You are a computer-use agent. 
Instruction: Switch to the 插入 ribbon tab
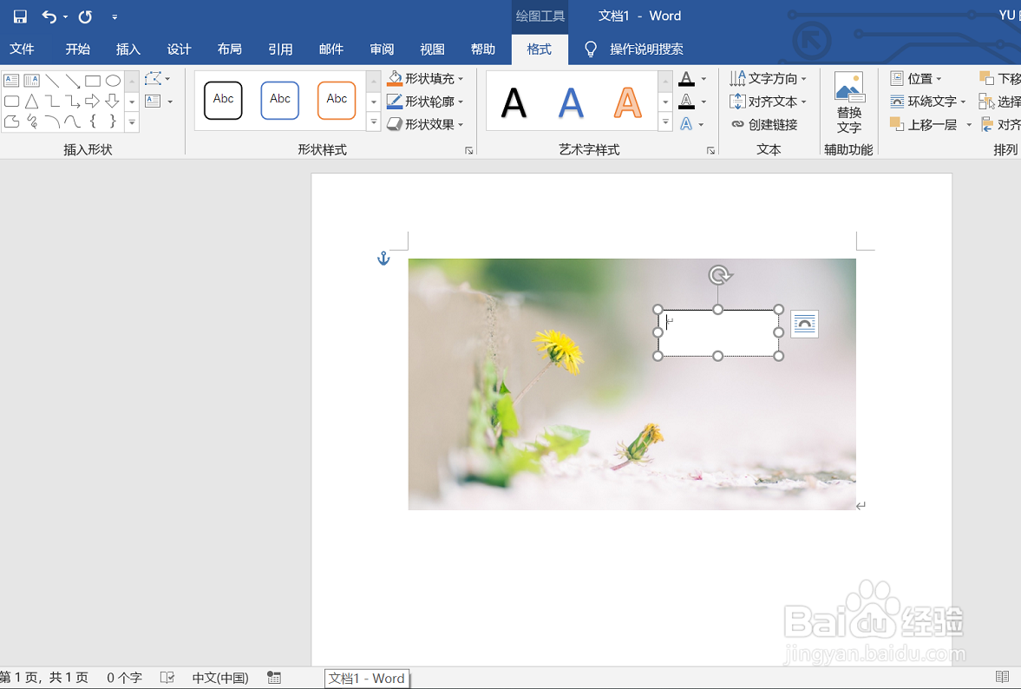coord(128,49)
